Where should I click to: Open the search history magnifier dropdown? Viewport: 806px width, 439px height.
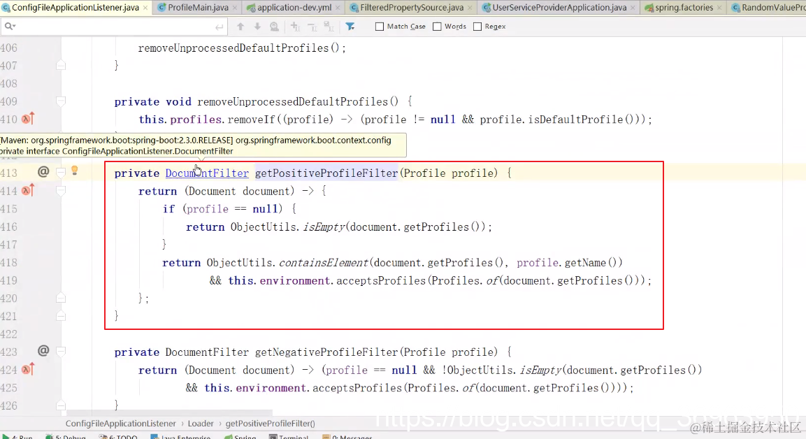10,27
